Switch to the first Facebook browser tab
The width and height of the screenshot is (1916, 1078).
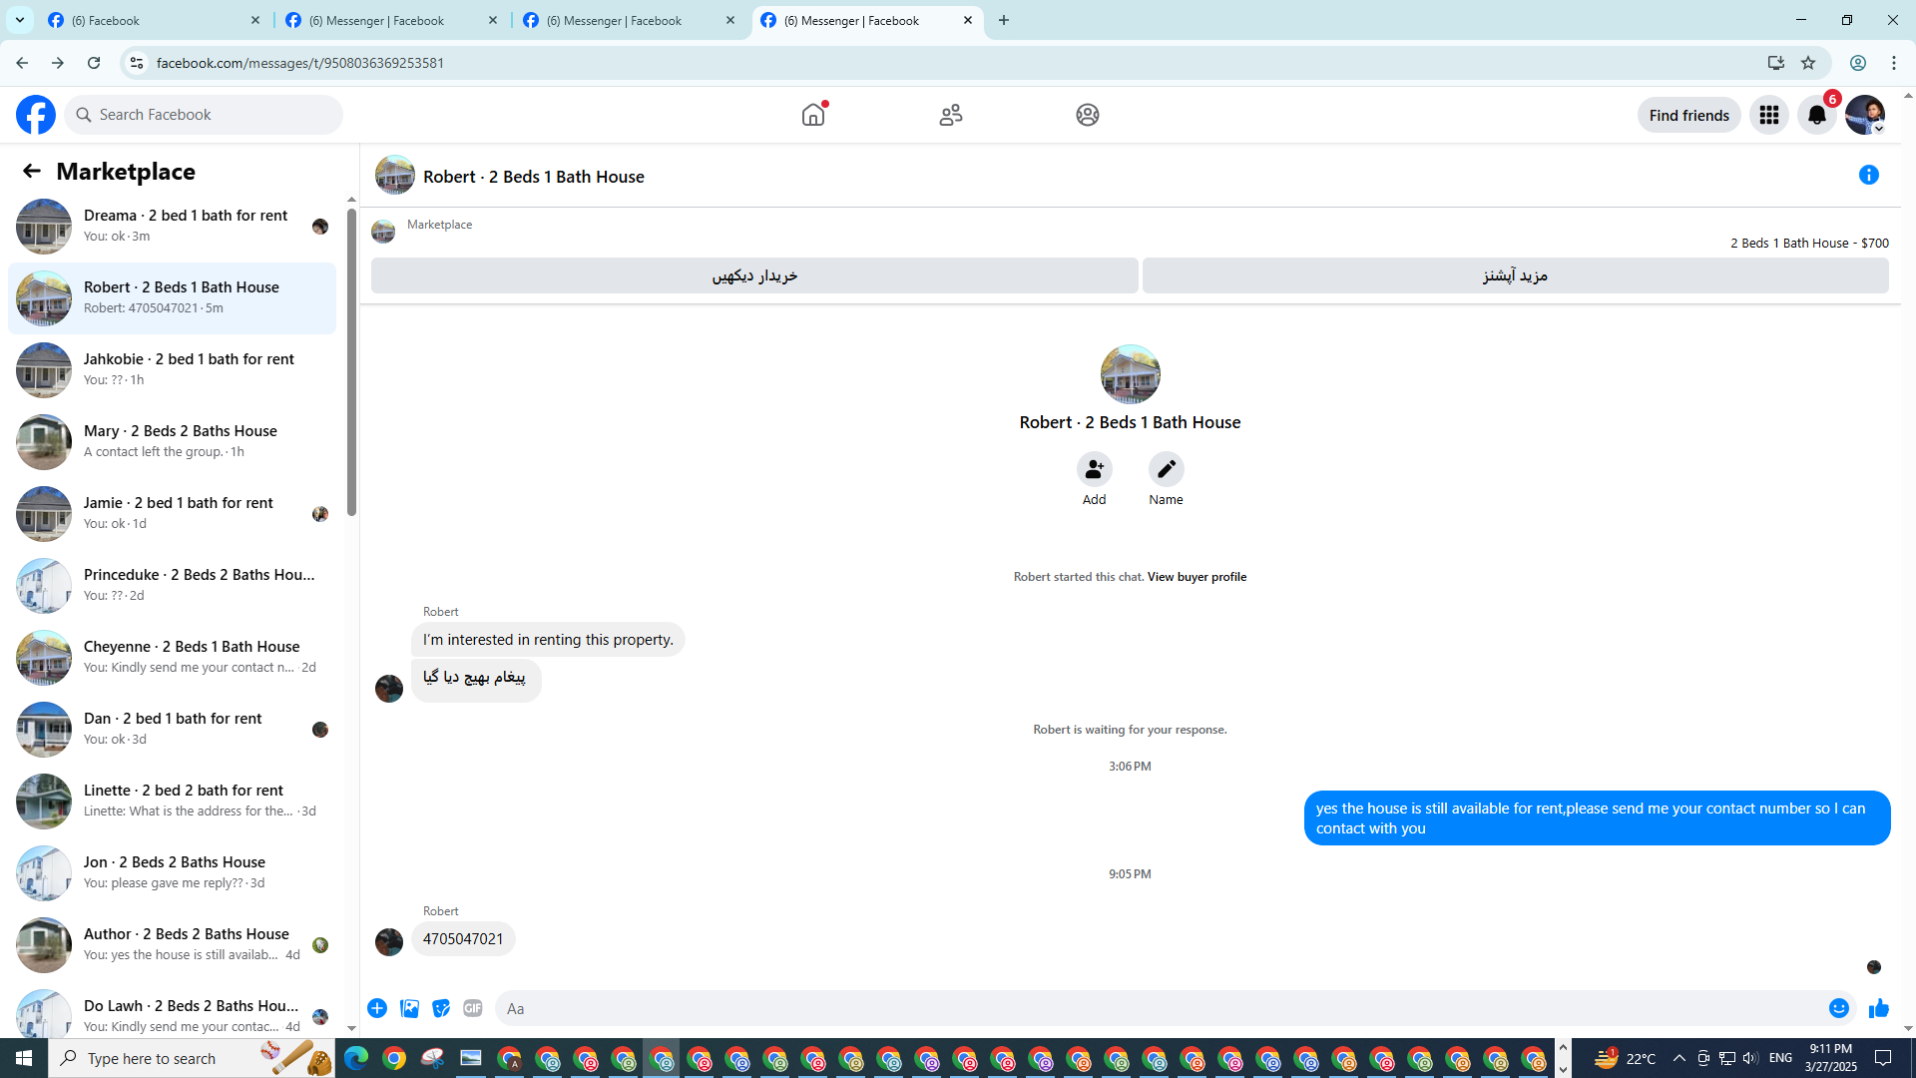(155, 20)
